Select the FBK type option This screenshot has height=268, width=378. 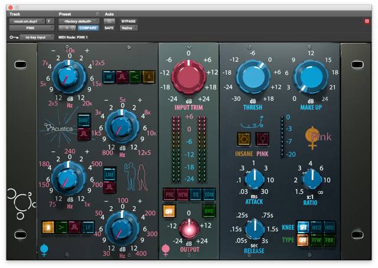click(330, 240)
